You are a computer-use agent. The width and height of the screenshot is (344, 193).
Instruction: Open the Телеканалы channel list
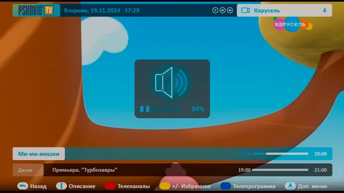(x=133, y=186)
